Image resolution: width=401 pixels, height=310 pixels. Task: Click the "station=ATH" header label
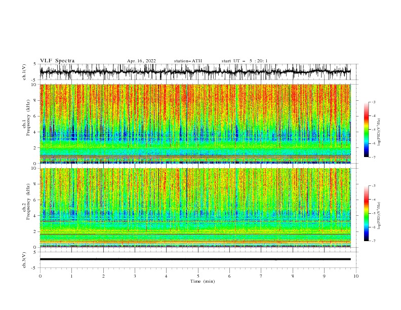188,61
